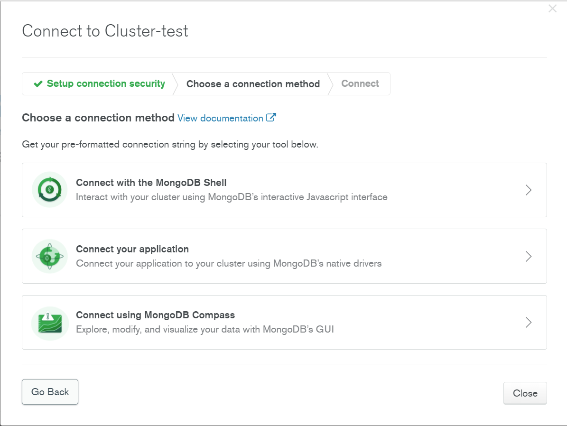The height and width of the screenshot is (426, 567).
Task: Click the Go Back button
Action: 50,392
